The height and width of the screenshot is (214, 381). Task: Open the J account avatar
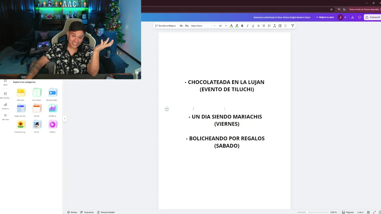(340, 17)
